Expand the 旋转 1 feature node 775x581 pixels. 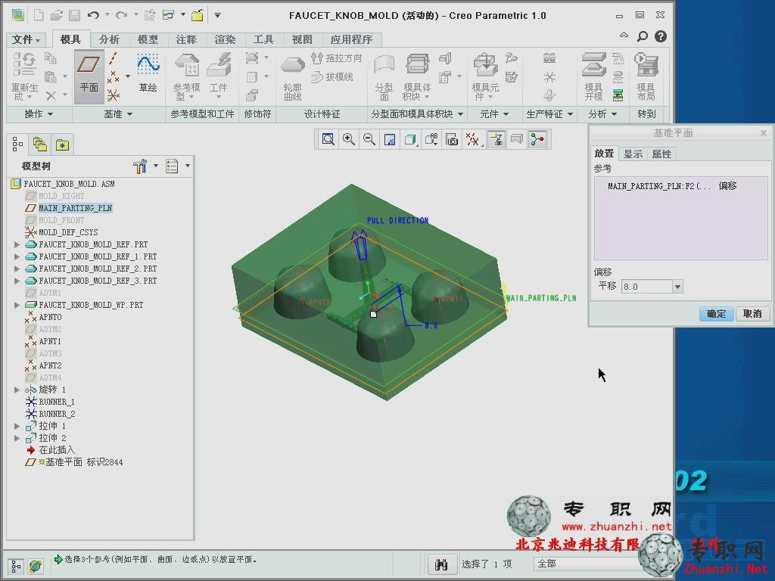pos(17,390)
